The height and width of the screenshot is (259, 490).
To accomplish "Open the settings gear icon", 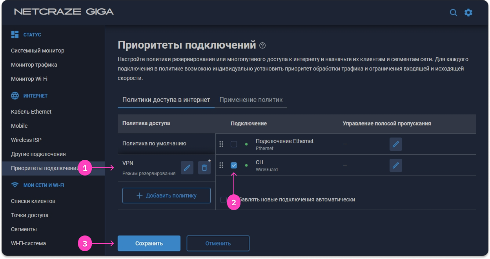I will pyautogui.click(x=468, y=13).
